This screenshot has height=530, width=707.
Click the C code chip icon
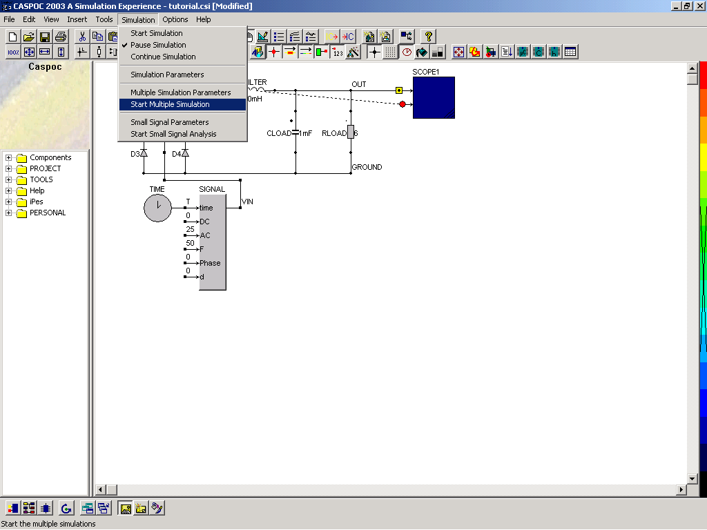(539, 52)
